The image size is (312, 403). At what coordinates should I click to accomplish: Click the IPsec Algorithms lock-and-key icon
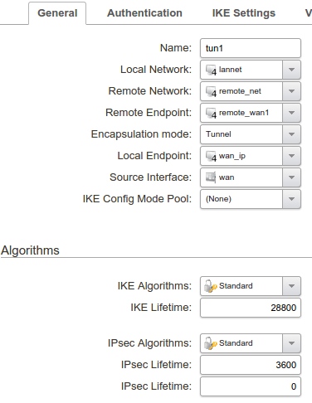tap(210, 343)
